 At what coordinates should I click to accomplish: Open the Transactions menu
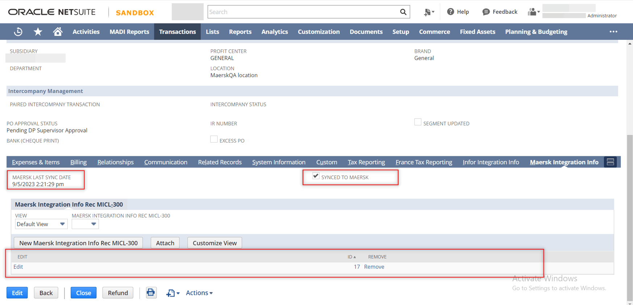point(178,32)
